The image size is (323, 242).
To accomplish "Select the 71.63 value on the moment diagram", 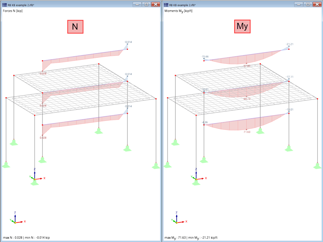I will tap(247, 132).
